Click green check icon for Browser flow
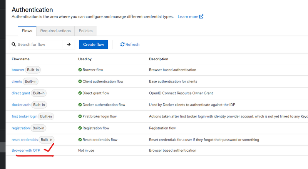Viewport: 308px width, 169px height. click(x=80, y=70)
